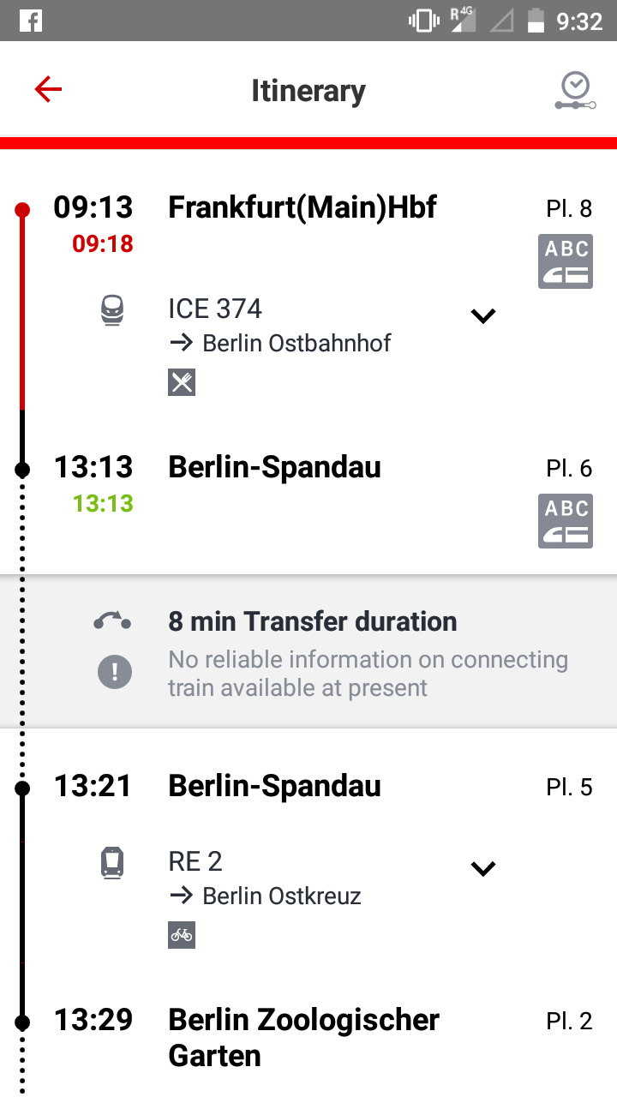The image size is (617, 1097).
Task: Open the journey alarm clock icon
Action: click(574, 91)
